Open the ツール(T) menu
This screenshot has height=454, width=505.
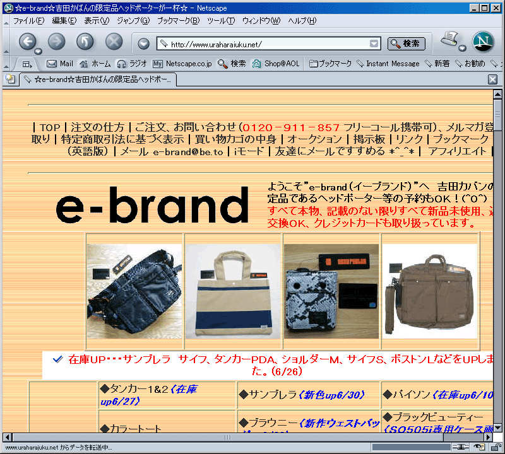click(x=221, y=21)
